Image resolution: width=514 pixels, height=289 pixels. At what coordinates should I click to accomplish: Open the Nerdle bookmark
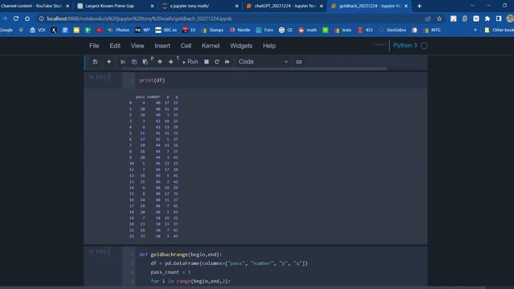[239, 30]
